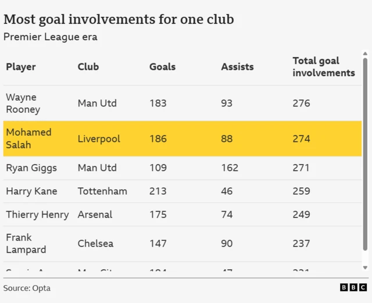The image size is (372, 303).
Task: Click the highlighted Mohamed Salah name
Action: click(x=28, y=138)
